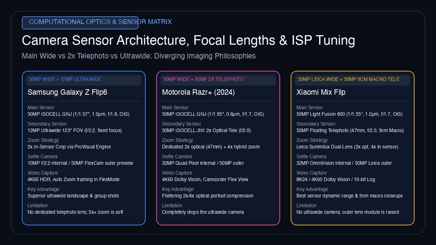Click the 50MP ISOCELL GNJ 1/1.57" f/1.8 spec

pos(78,114)
